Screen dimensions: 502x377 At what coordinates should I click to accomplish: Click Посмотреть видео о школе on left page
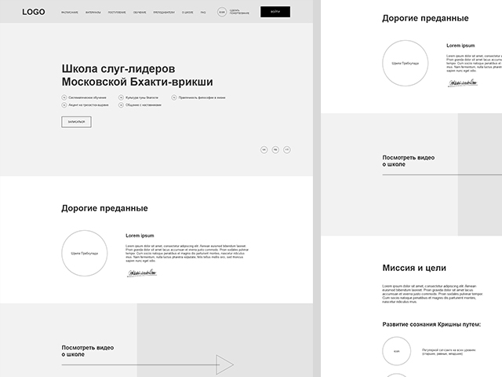[x=88, y=351]
